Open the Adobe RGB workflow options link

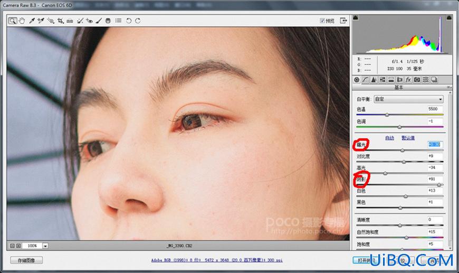(x=217, y=260)
